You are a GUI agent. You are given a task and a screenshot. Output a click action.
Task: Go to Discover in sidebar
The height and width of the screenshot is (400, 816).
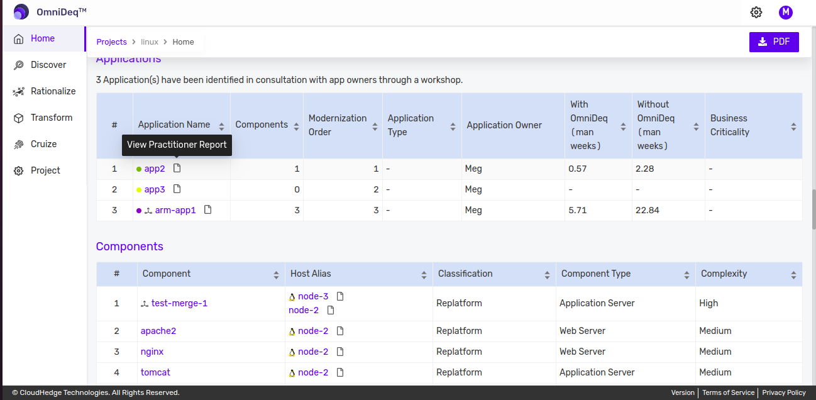[x=48, y=65]
